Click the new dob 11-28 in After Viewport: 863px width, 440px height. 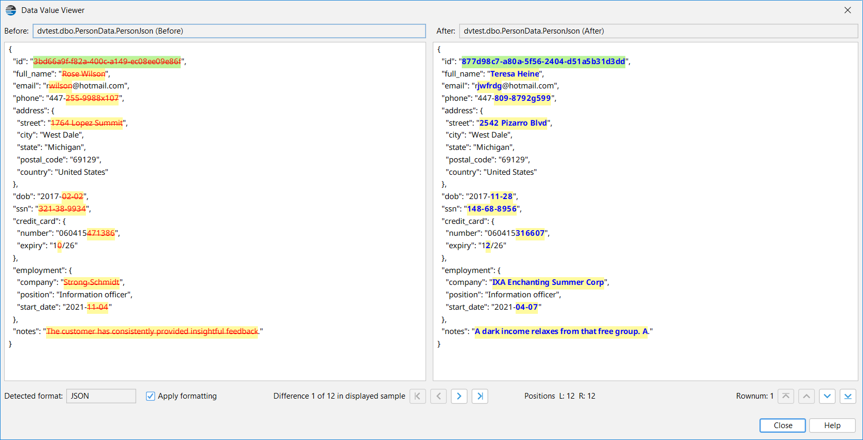tap(502, 196)
